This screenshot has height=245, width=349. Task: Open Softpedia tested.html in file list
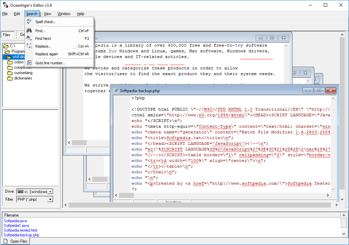[21, 230]
